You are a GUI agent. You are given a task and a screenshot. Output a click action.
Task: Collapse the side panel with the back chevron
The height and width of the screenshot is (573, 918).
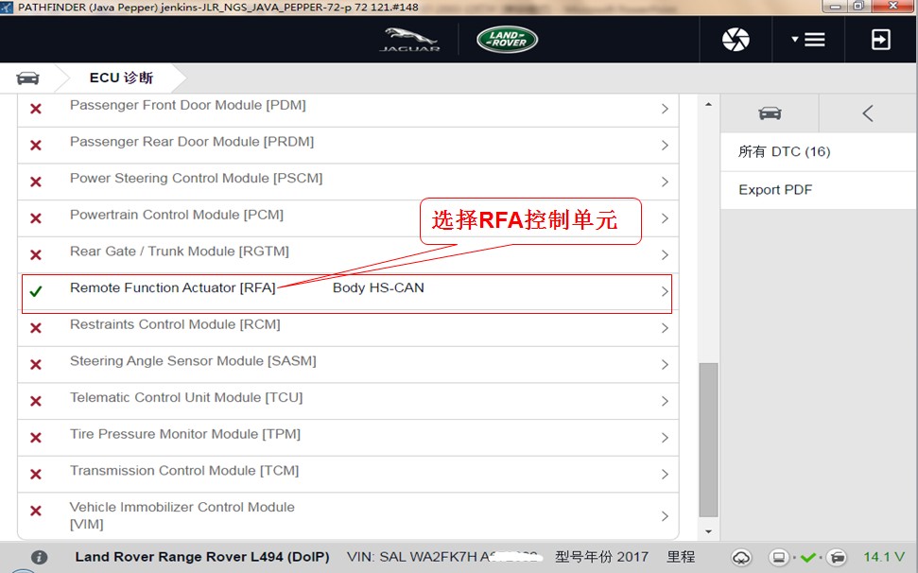point(868,113)
